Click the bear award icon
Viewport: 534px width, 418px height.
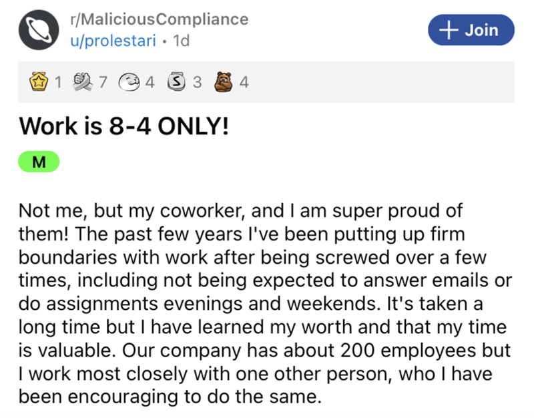[224, 83]
